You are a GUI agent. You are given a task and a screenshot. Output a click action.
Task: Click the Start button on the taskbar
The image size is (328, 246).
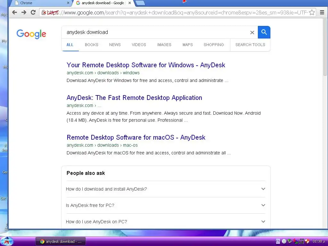point(7,242)
